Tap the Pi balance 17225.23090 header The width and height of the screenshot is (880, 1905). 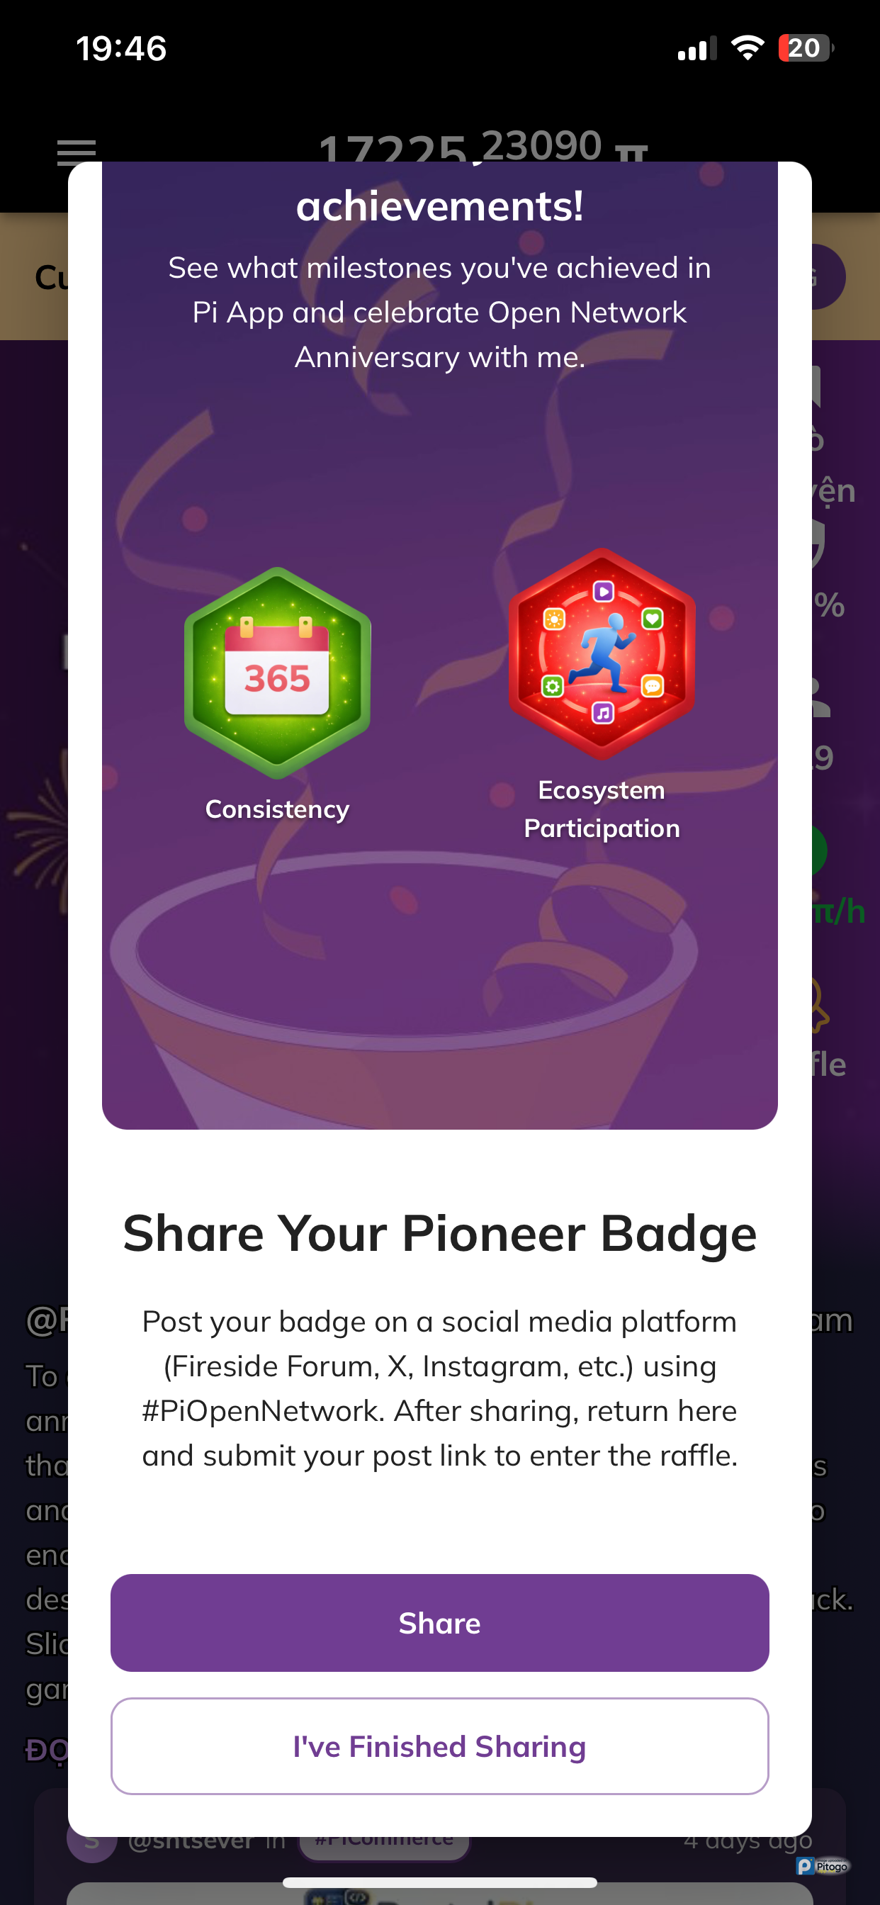(484, 147)
